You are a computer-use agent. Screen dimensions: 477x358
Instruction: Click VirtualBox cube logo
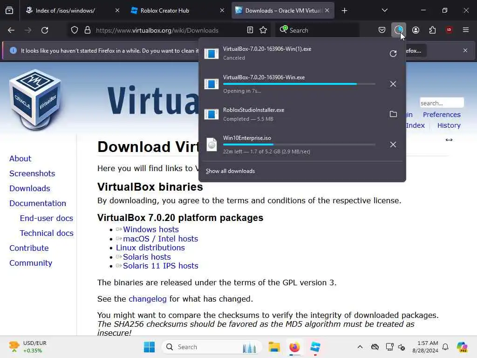(35, 99)
